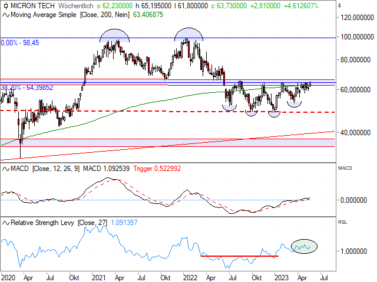Image resolution: width=377 pixels, height=282 pixels.
Task: Click the second semicircle top marker near 2022
Action: pyautogui.click(x=188, y=34)
